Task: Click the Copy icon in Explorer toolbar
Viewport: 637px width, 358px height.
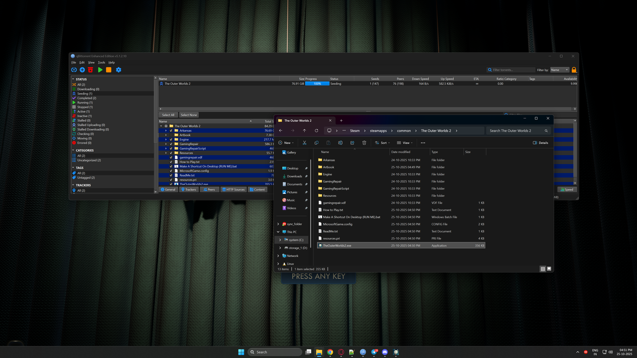Action: click(317, 143)
